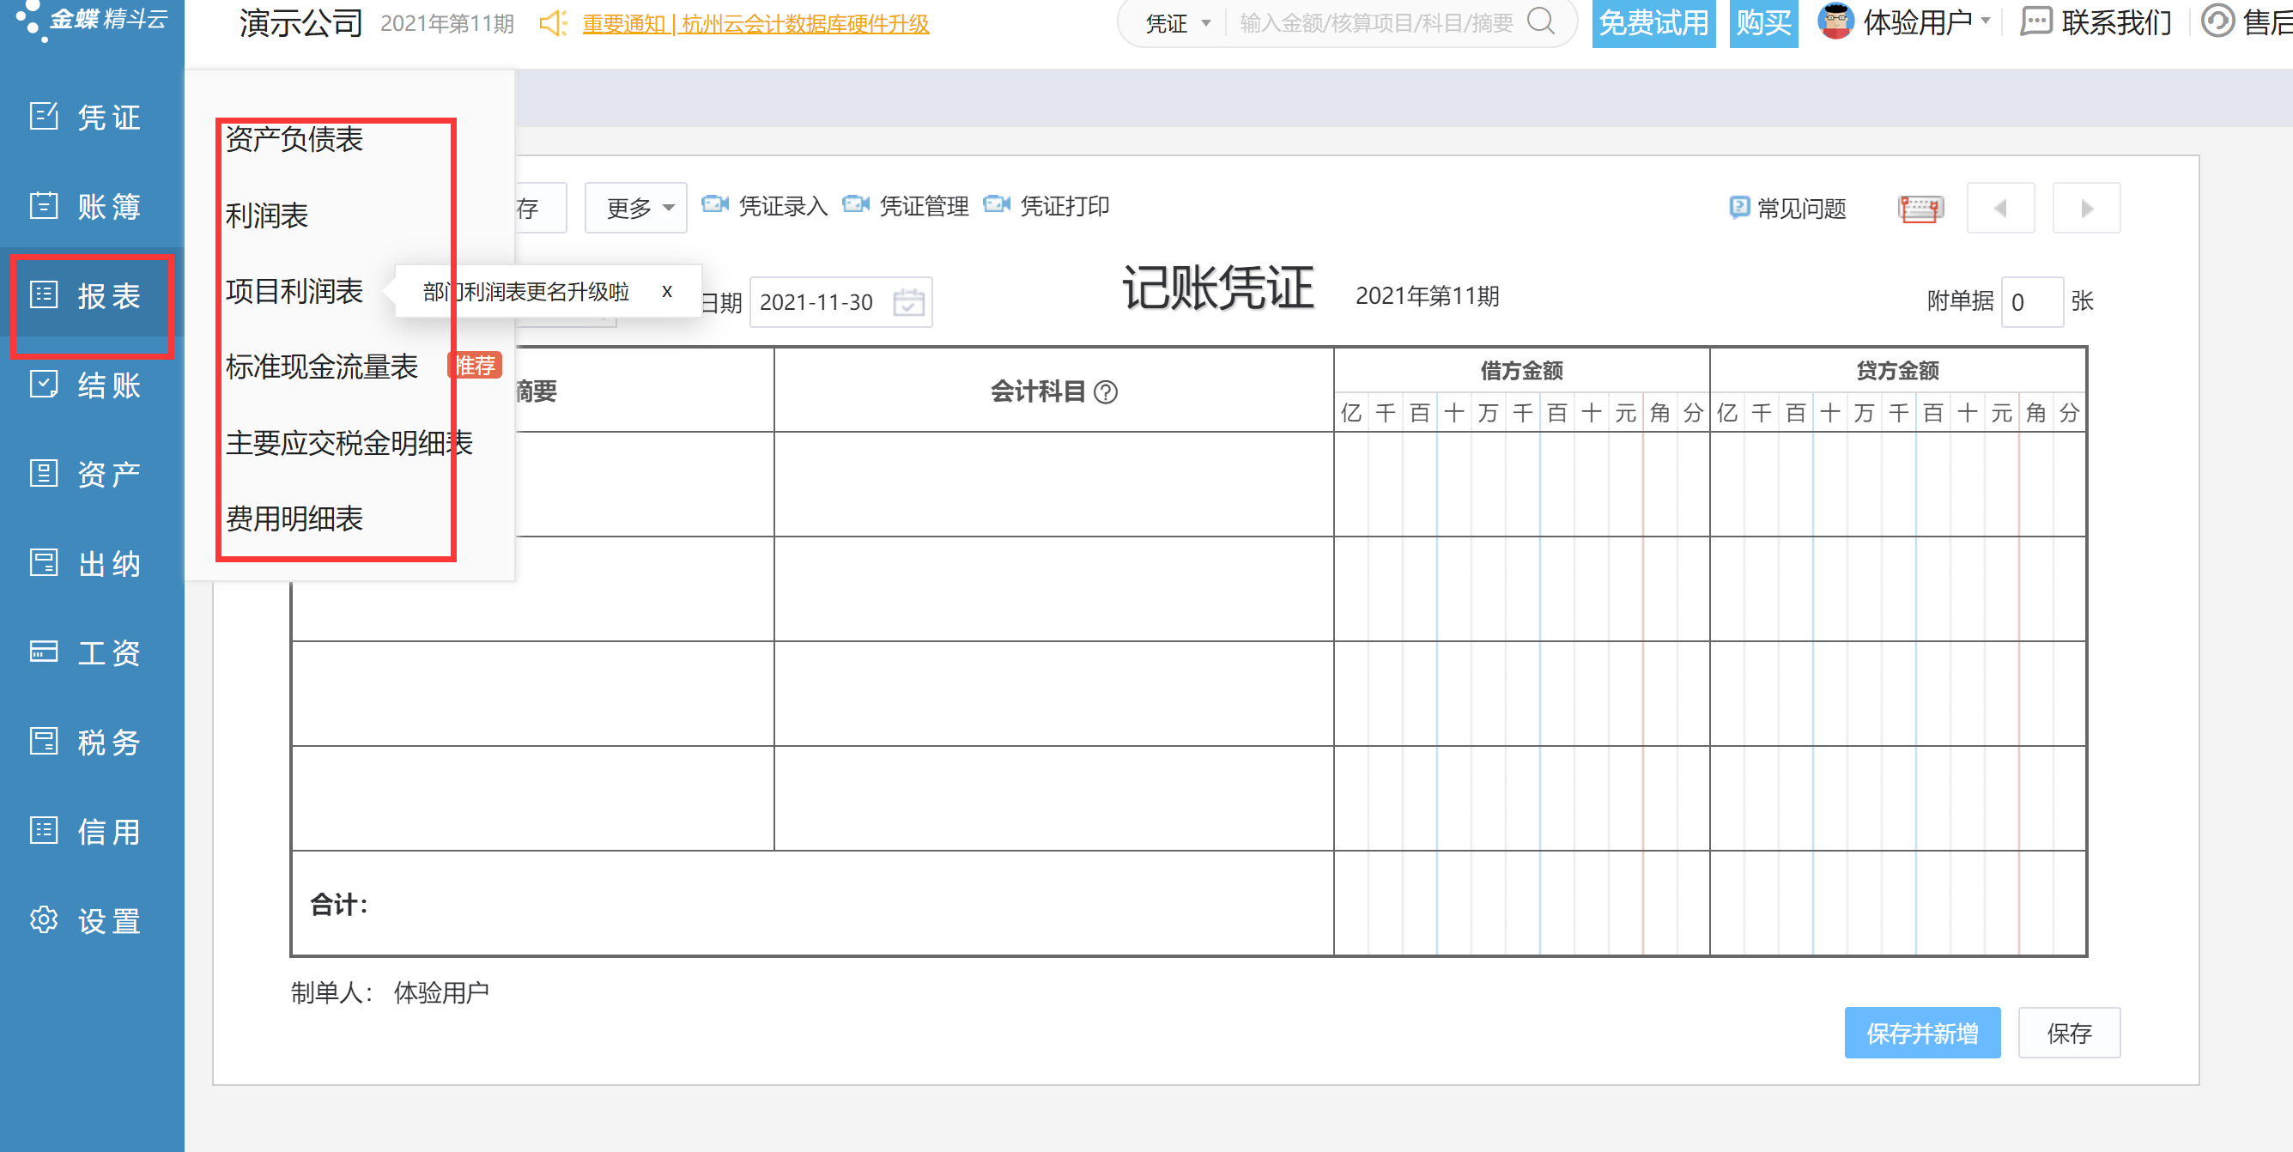The image size is (2293, 1152).
Task: Open the calendar date picker icon
Action: [x=908, y=302]
